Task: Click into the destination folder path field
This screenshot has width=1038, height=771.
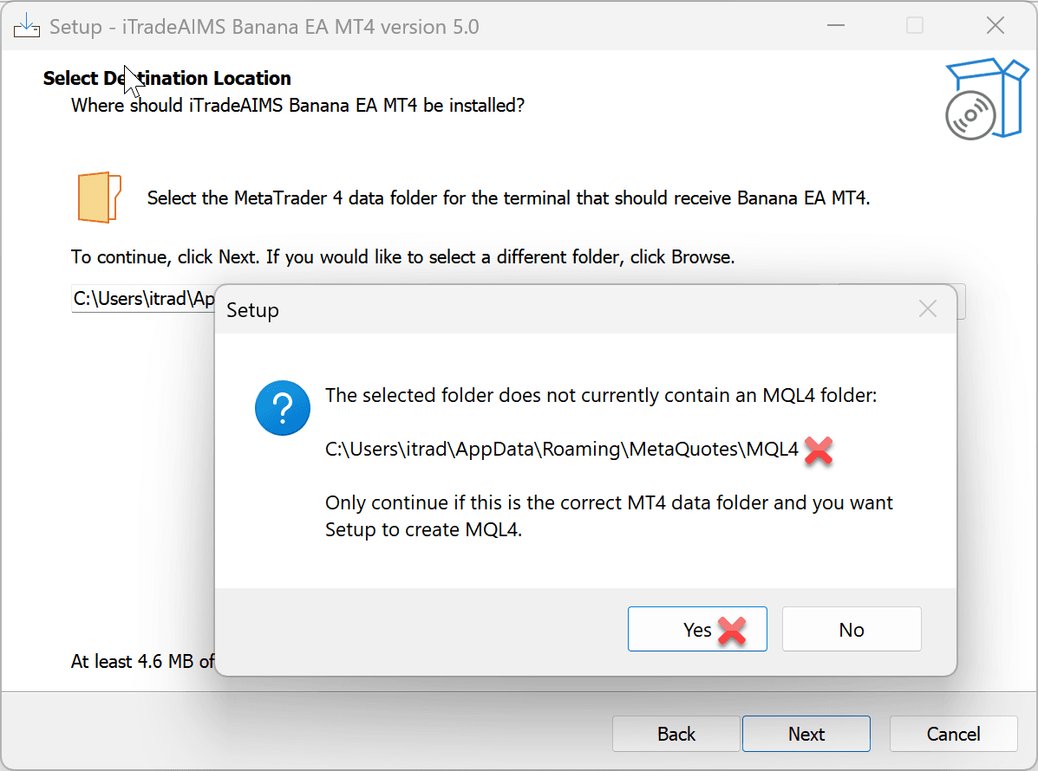Action: [x=143, y=299]
